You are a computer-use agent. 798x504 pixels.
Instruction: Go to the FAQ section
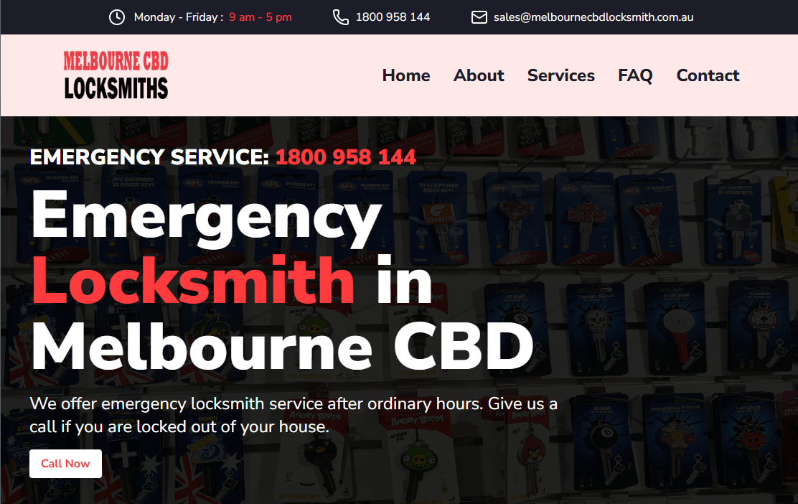[635, 75]
